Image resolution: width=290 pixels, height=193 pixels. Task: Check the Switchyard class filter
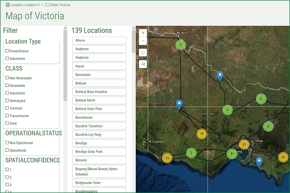[x=7, y=101]
